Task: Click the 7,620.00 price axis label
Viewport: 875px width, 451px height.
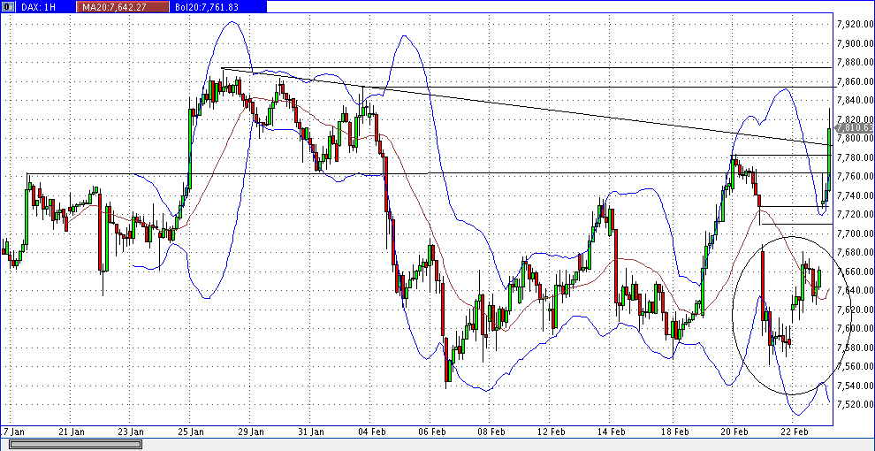Action: [854, 310]
